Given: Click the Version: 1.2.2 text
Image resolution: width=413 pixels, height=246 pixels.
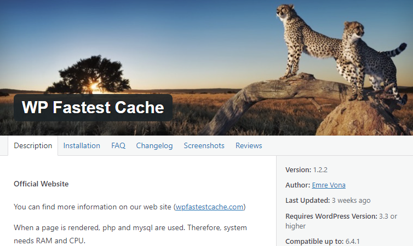Looking at the screenshot, I should (306, 170).
